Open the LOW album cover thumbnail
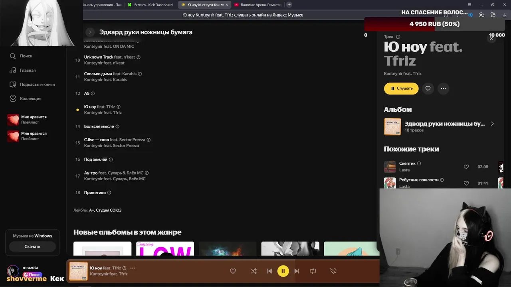 tap(165, 249)
